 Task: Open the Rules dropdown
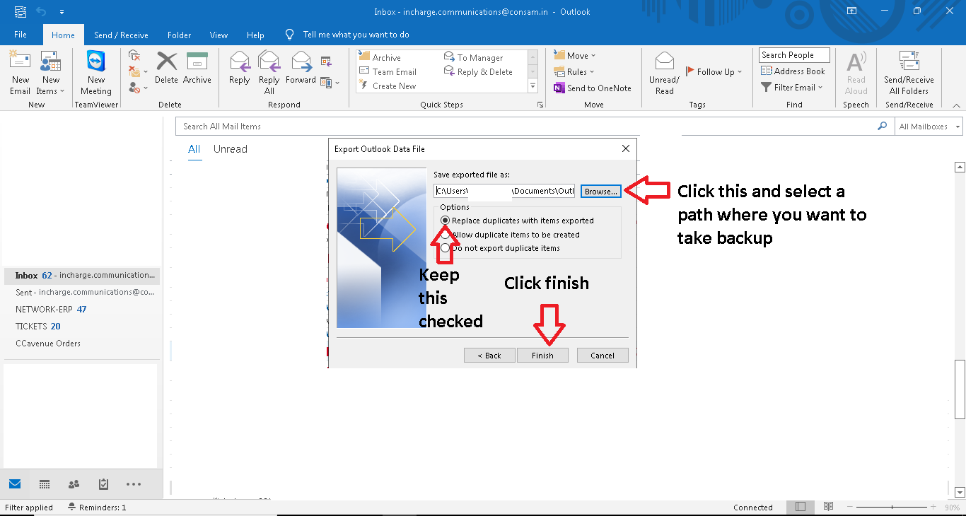574,71
